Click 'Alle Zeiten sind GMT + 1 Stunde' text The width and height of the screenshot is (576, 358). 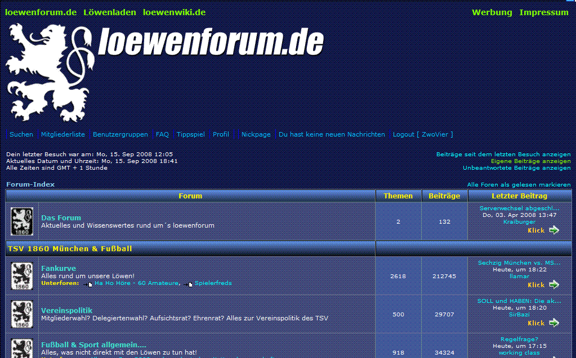click(57, 168)
